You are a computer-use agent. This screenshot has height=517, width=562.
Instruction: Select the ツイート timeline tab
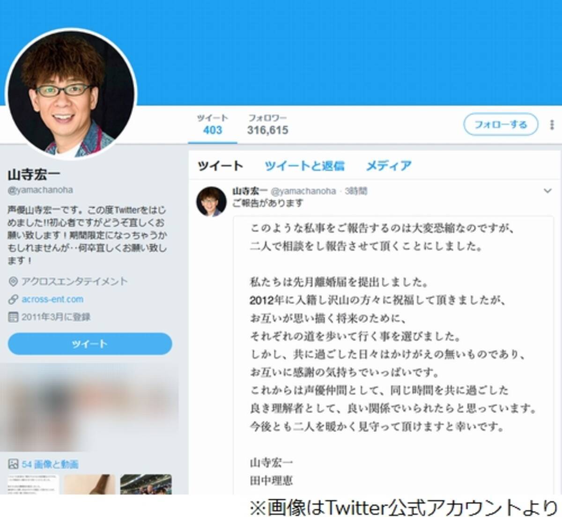pos(220,166)
